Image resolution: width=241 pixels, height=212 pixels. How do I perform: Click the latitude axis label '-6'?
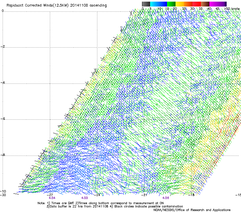[3, 119]
